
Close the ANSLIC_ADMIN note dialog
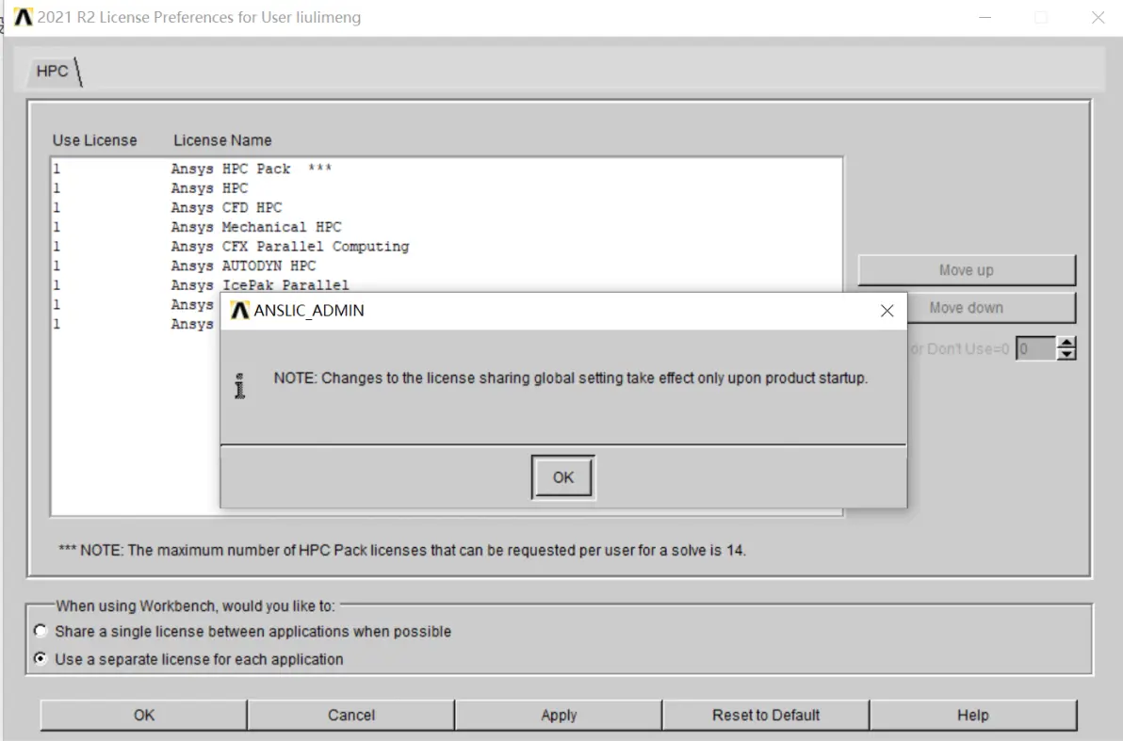[x=887, y=311]
